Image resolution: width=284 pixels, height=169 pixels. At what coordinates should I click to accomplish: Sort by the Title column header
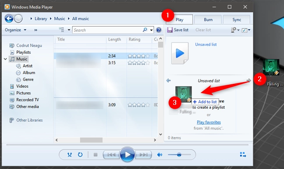pos(80,39)
